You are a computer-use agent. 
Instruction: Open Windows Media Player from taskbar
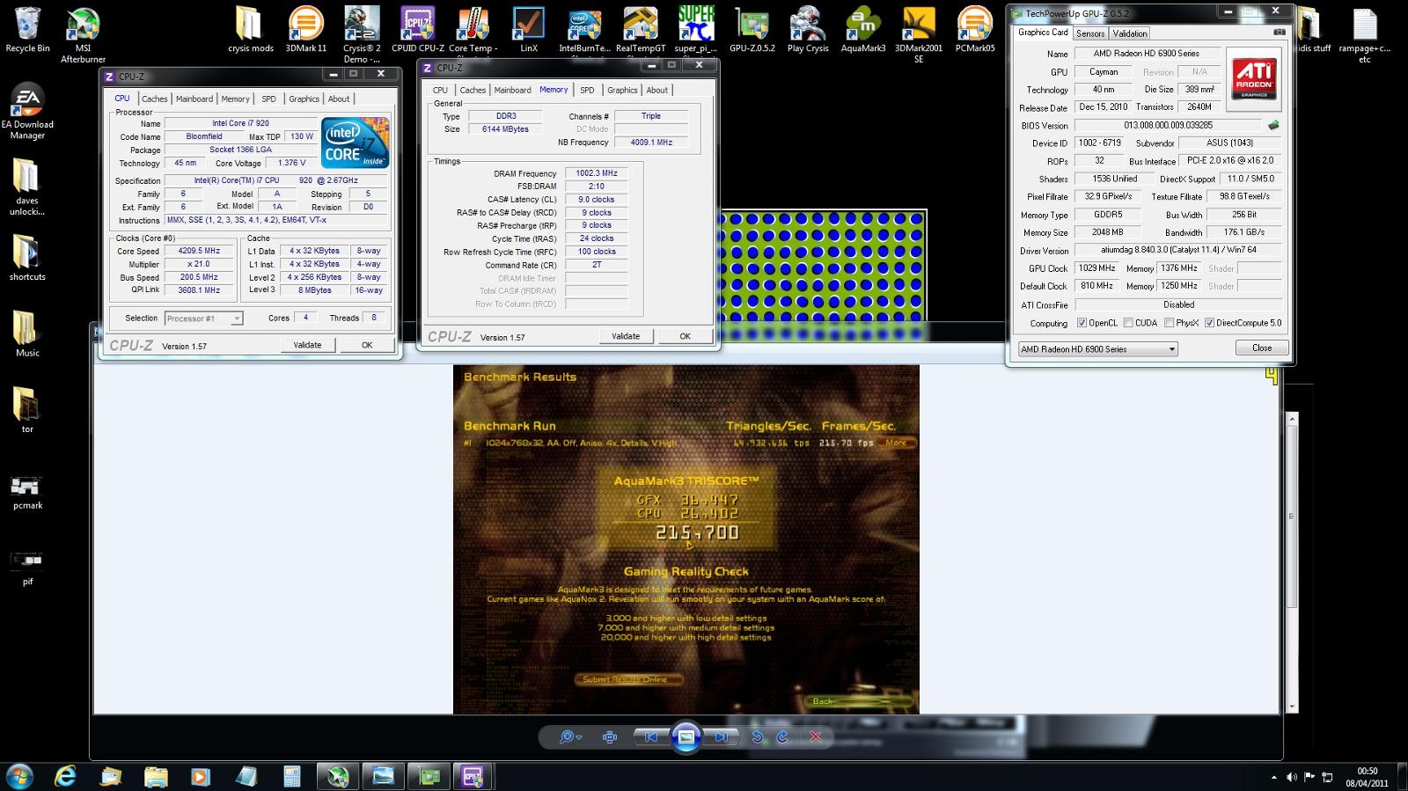(201, 776)
